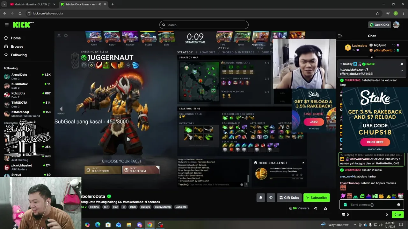
Task: Open Rainy tomorrow weather widget
Action: 334,225
